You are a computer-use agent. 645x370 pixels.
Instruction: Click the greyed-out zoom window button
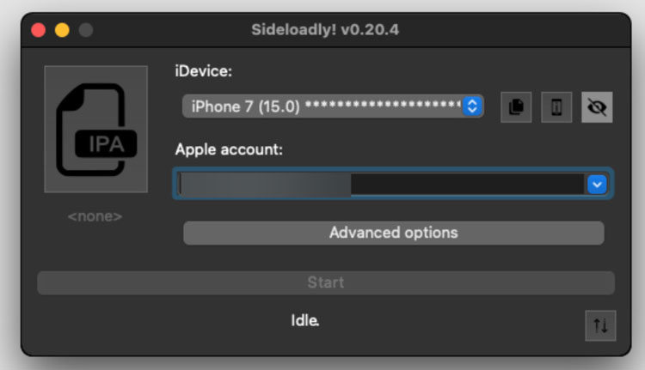[85, 30]
